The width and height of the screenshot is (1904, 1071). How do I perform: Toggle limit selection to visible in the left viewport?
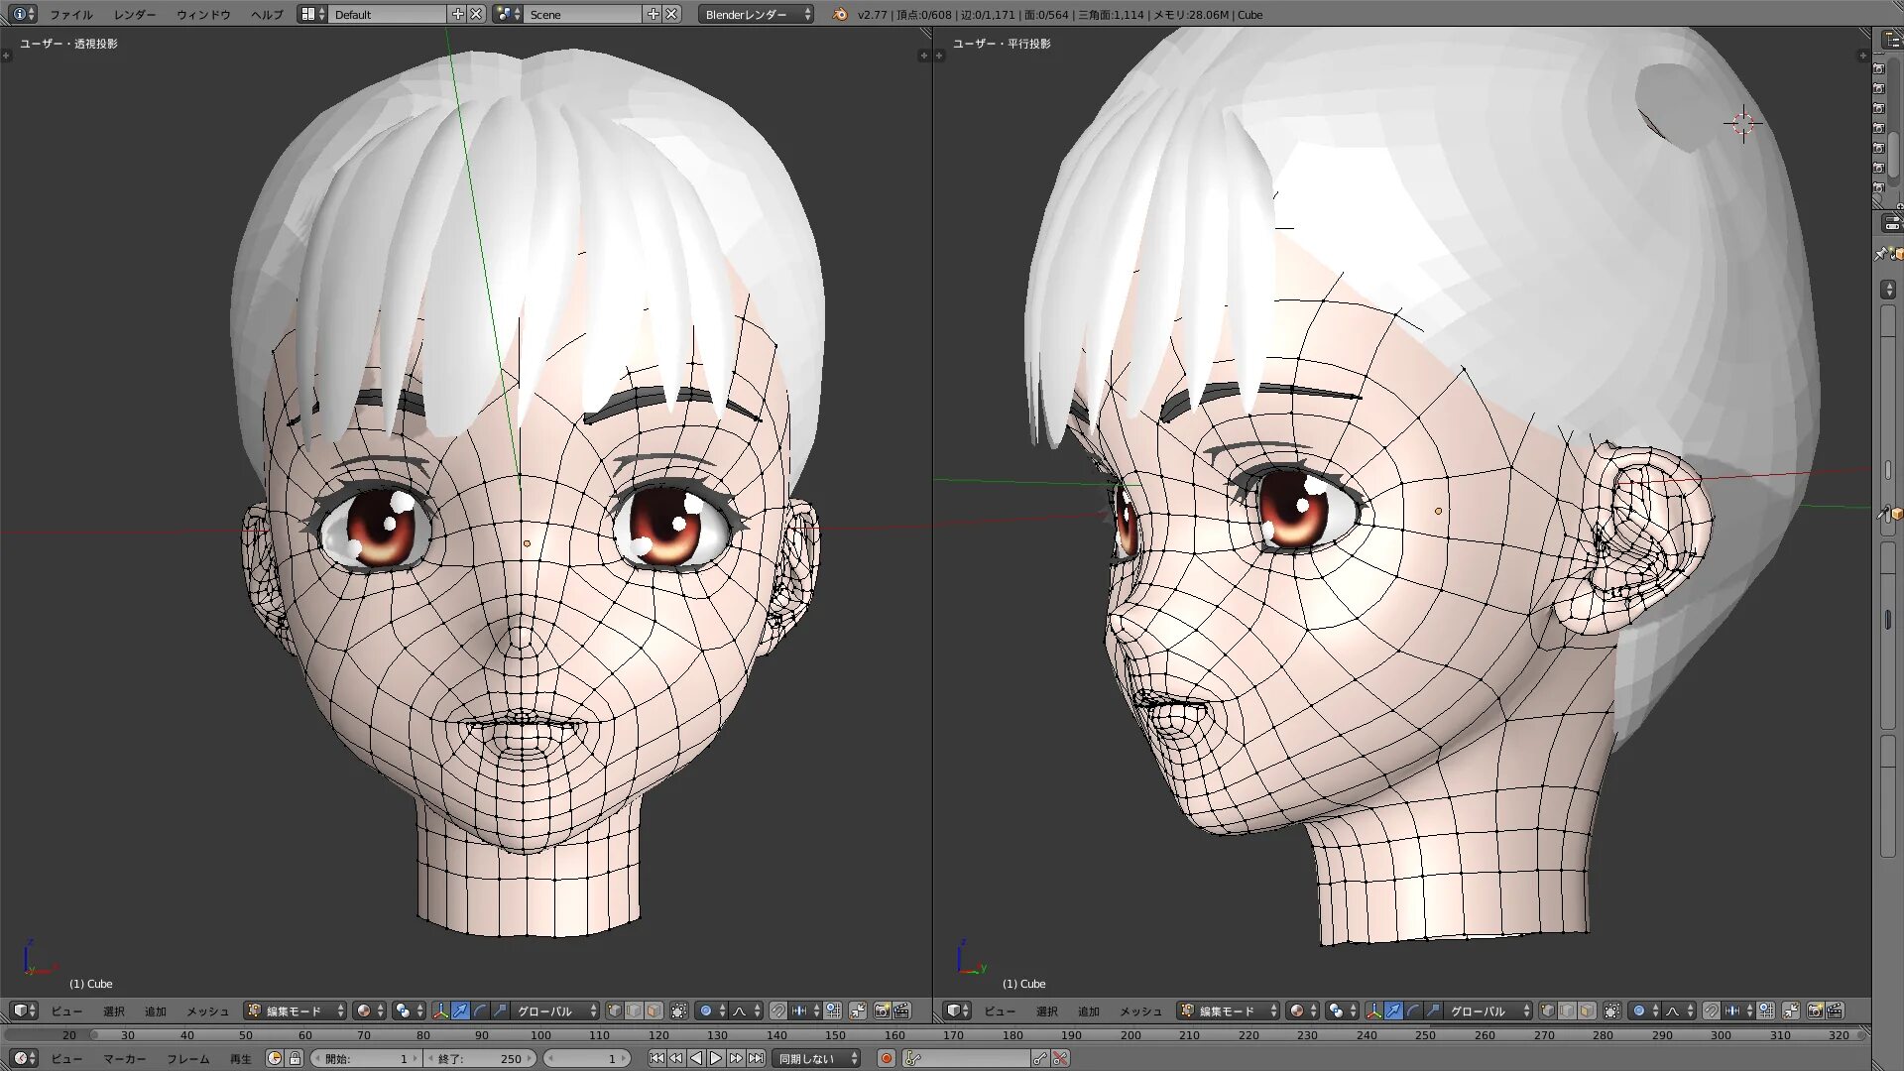[678, 1011]
